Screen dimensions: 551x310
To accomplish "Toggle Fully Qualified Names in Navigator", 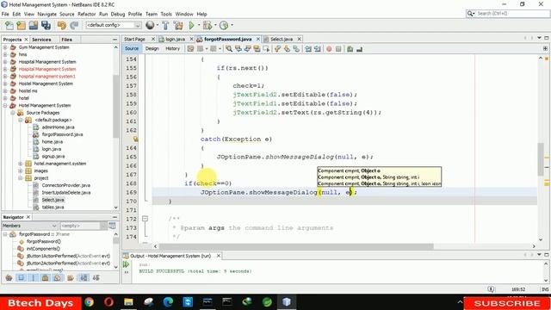I will click(x=71, y=278).
